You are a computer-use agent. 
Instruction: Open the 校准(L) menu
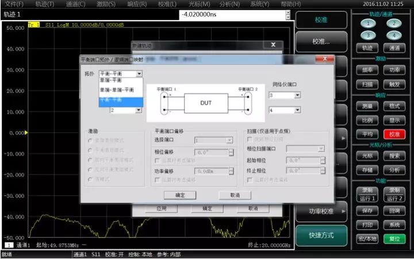point(167,4)
